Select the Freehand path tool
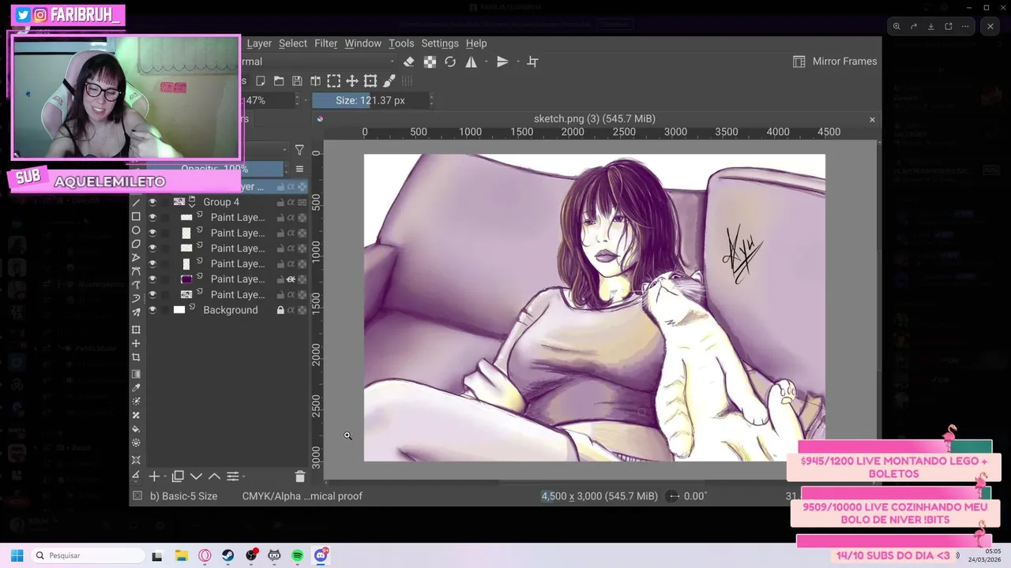The height and width of the screenshot is (568, 1011). tap(136, 285)
